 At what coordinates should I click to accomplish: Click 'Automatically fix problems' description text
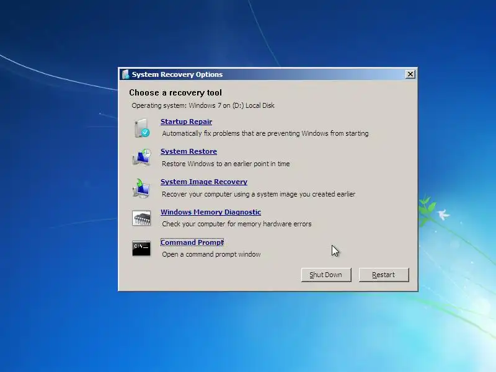tap(265, 133)
